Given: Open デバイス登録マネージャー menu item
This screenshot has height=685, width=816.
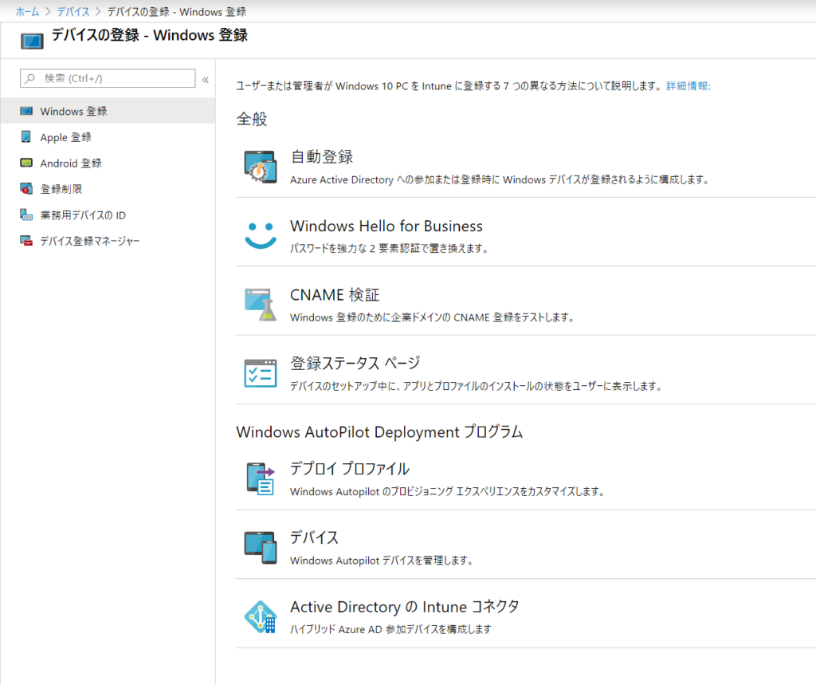Looking at the screenshot, I should [108, 241].
